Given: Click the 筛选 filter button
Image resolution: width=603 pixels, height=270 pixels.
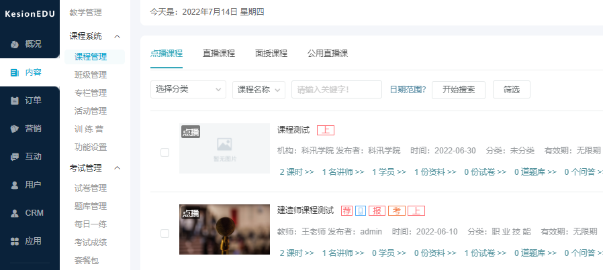Looking at the screenshot, I should point(511,90).
